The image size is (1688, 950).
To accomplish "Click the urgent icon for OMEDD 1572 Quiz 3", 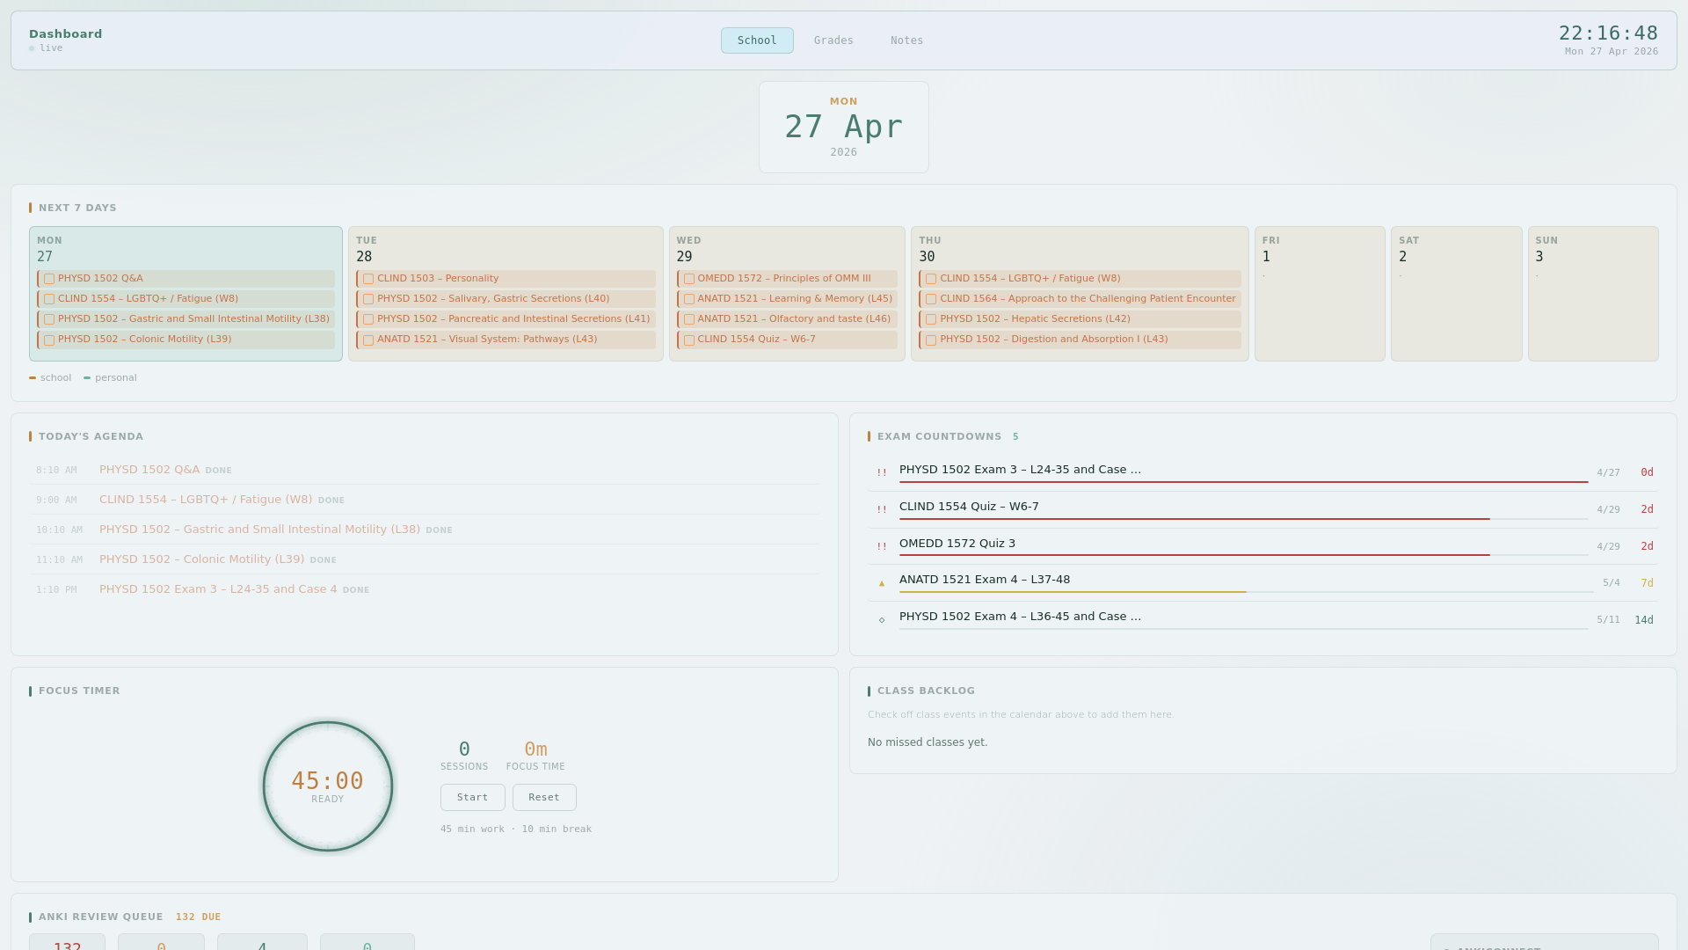I will pos(882,546).
